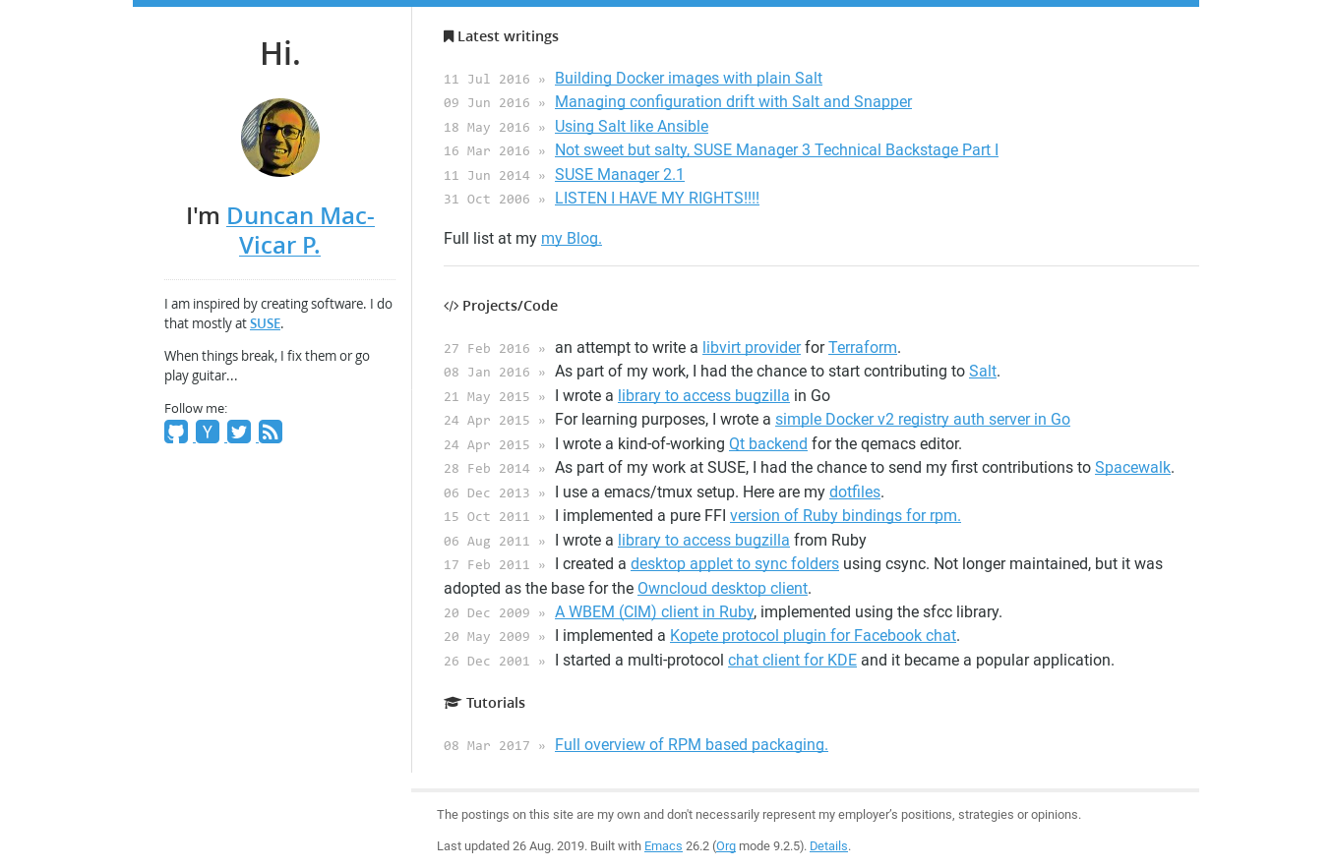The width and height of the screenshot is (1332, 868).
Task: Open the RSS feed icon
Action: 271,432
